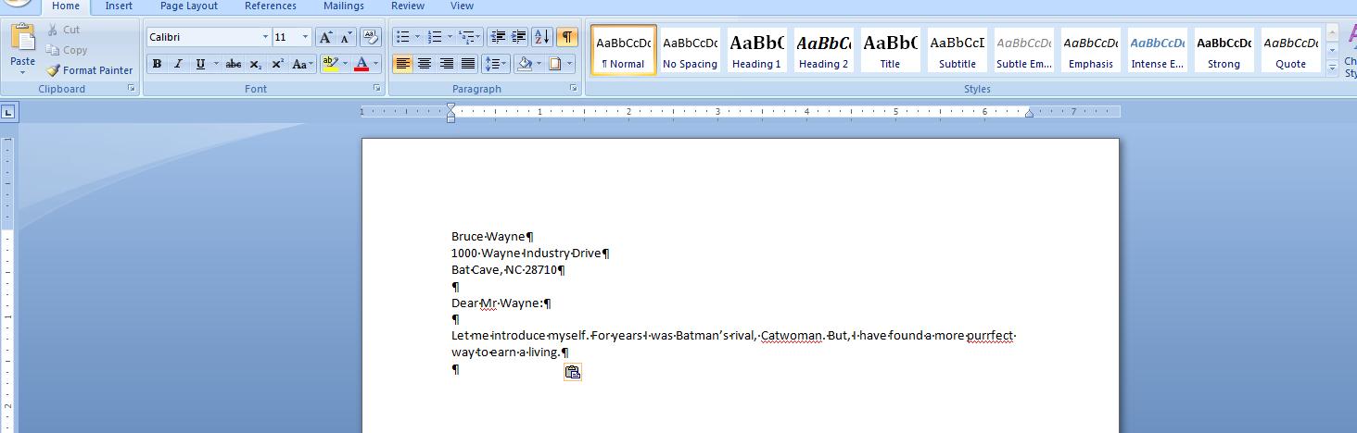The image size is (1357, 433).
Task: Open the font color dropdown arrow
Action: [376, 64]
